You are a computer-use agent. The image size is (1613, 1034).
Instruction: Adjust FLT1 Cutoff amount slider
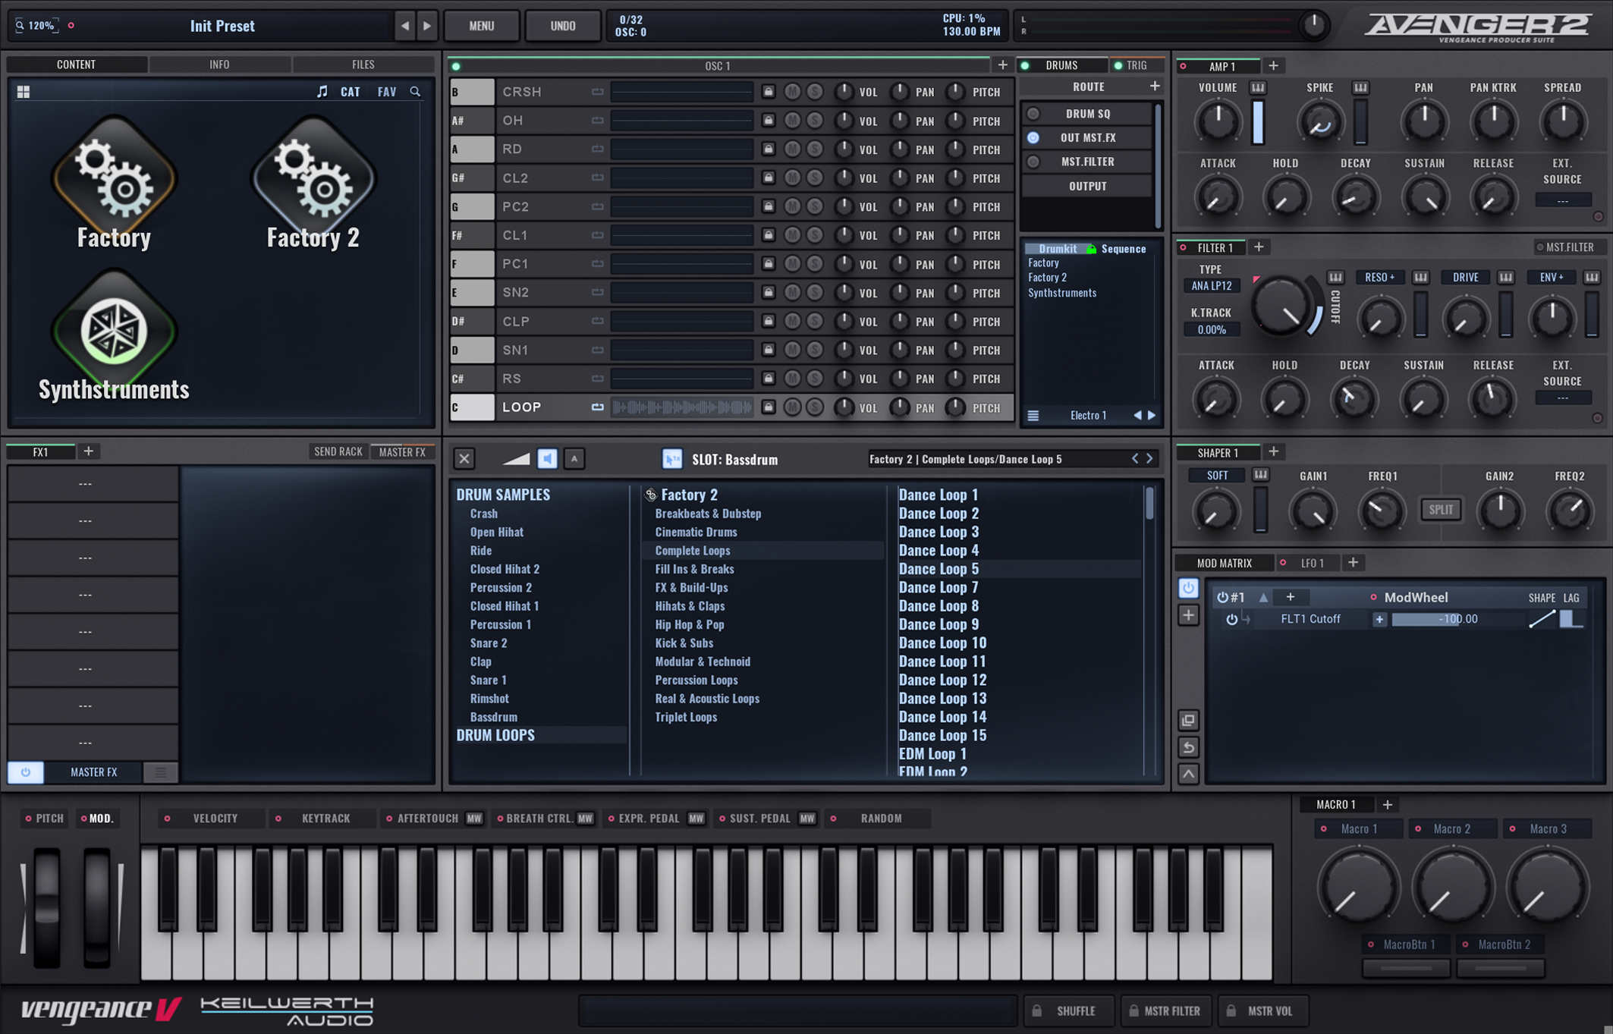click(x=1457, y=620)
